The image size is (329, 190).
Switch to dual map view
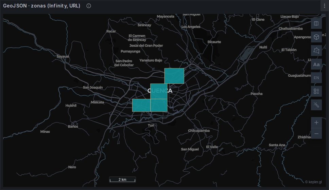(x=316, y=23)
